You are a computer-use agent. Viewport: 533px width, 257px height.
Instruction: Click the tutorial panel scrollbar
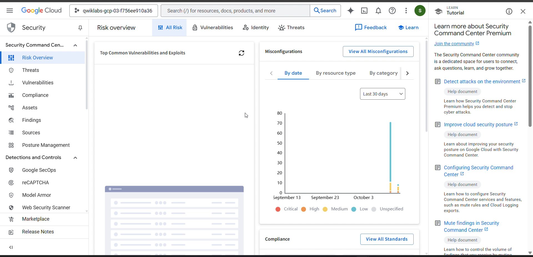click(530, 76)
